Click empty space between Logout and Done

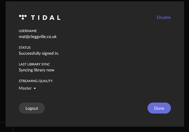point(96,108)
